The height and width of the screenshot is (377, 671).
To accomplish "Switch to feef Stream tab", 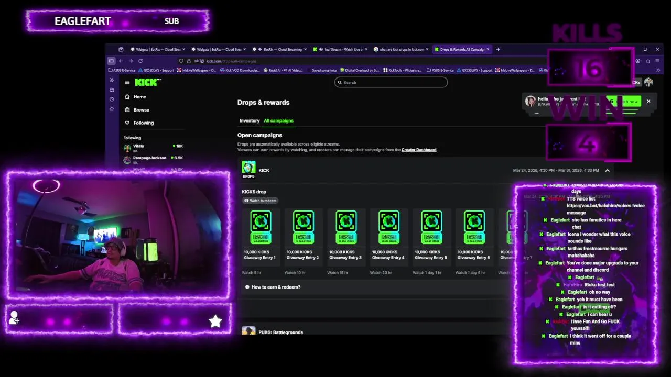I will (x=341, y=49).
